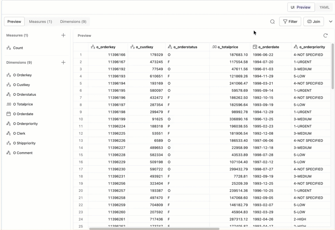Add a new measure with plus icon
The image size is (335, 230).
click(x=63, y=35)
